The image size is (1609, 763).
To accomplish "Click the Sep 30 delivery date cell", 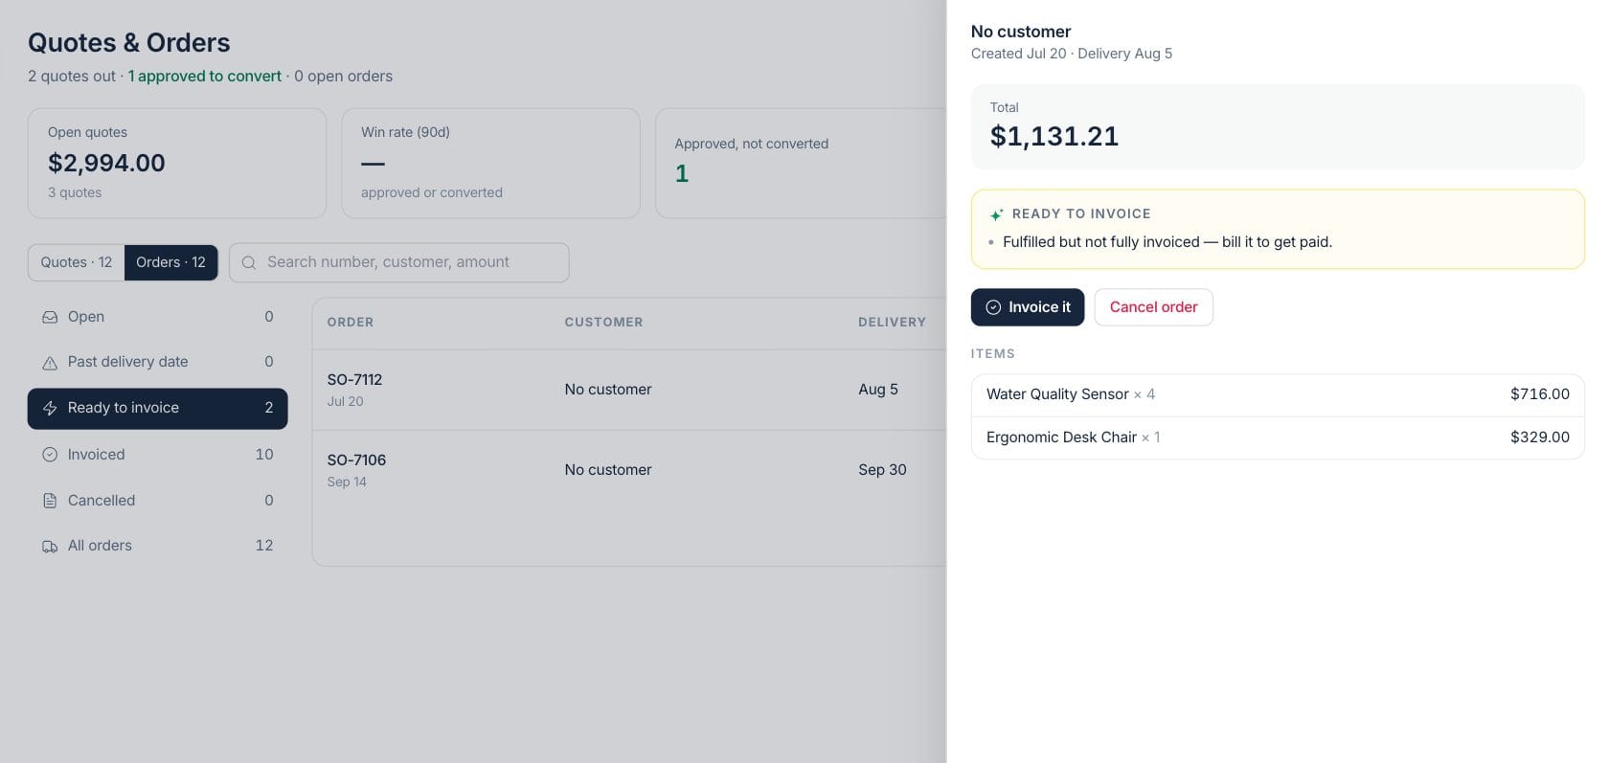I will [x=882, y=470].
